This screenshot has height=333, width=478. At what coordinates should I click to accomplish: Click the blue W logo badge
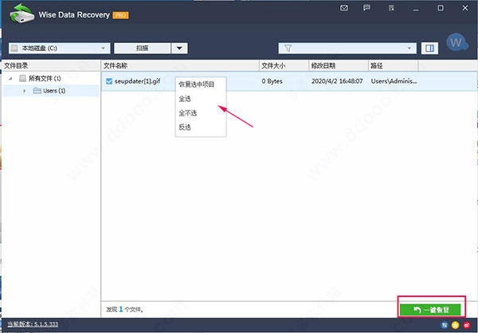pyautogui.click(x=456, y=43)
